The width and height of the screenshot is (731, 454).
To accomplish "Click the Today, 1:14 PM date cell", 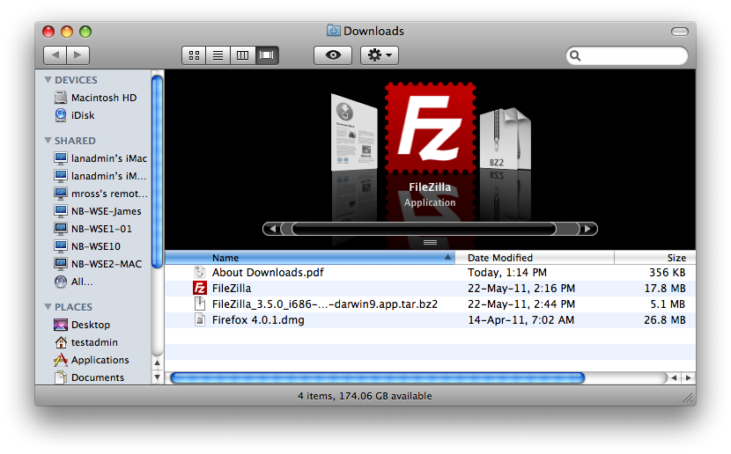I will 507,273.
